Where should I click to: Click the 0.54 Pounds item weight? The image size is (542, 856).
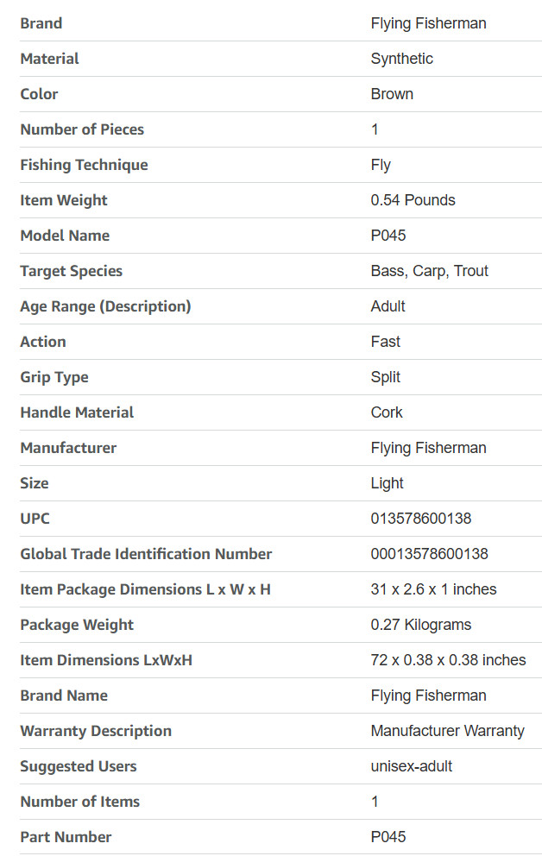click(x=413, y=200)
